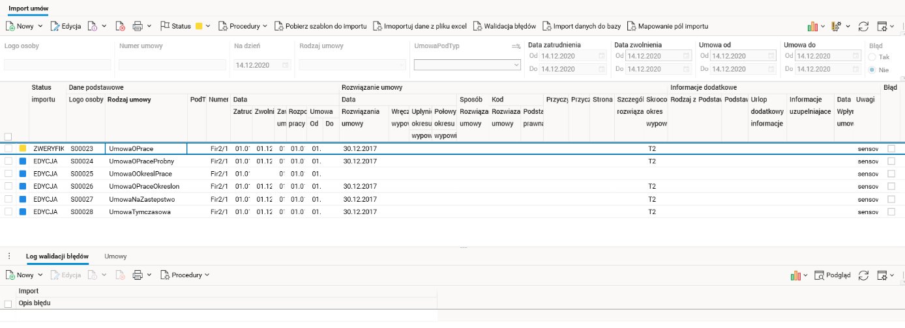Screen dimensions: 905x328
Task: Click the printer icon in bottom toolbar
Action: [x=138, y=275]
